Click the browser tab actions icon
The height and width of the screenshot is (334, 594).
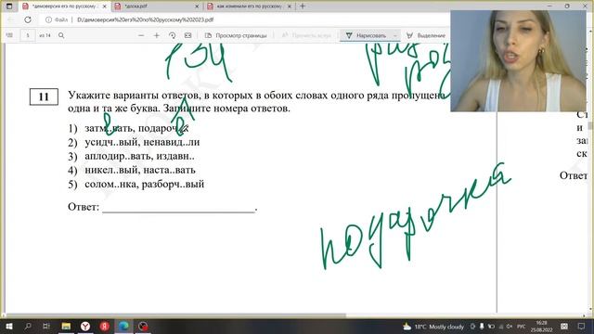pos(9,6)
